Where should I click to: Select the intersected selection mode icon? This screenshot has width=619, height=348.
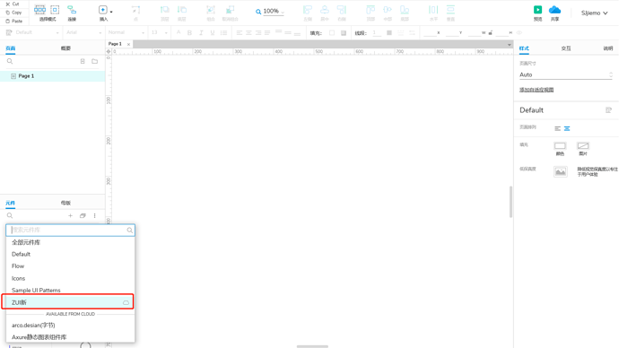coord(39,10)
